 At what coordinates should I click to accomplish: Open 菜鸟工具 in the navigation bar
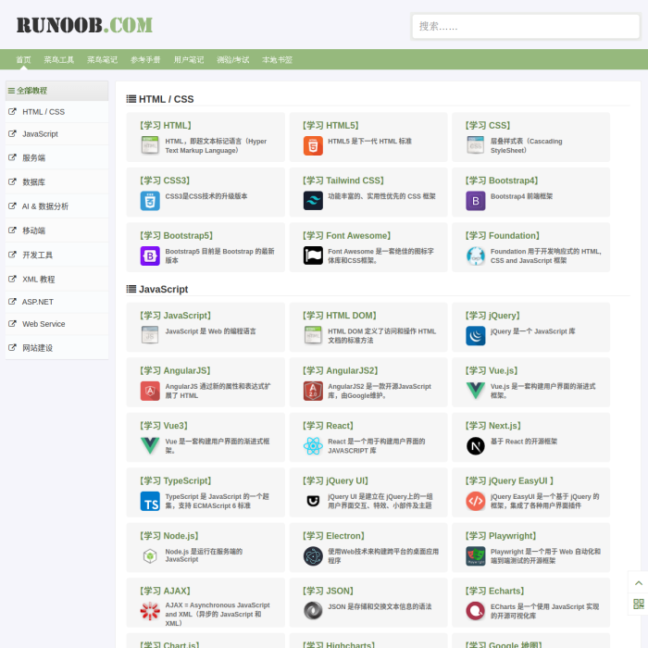point(59,60)
